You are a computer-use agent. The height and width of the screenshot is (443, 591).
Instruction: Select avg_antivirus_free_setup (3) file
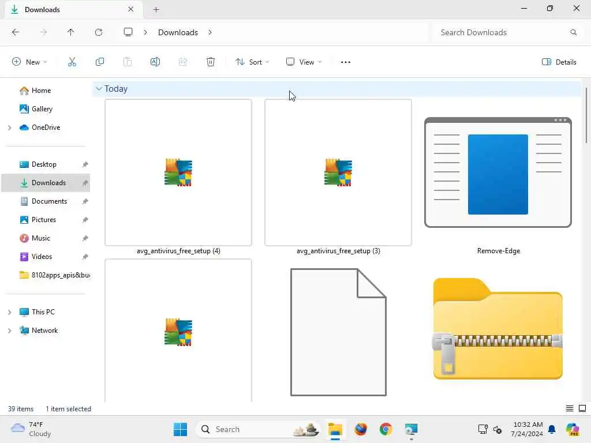[338, 177]
